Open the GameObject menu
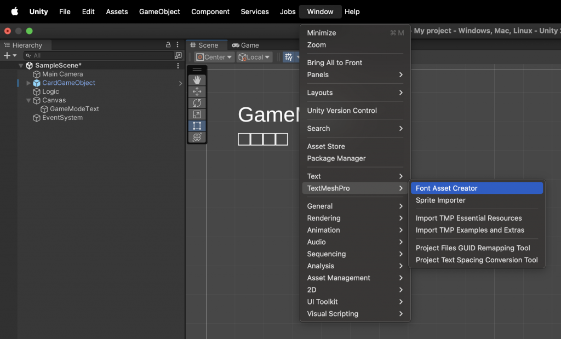The image size is (561, 339). point(159,12)
